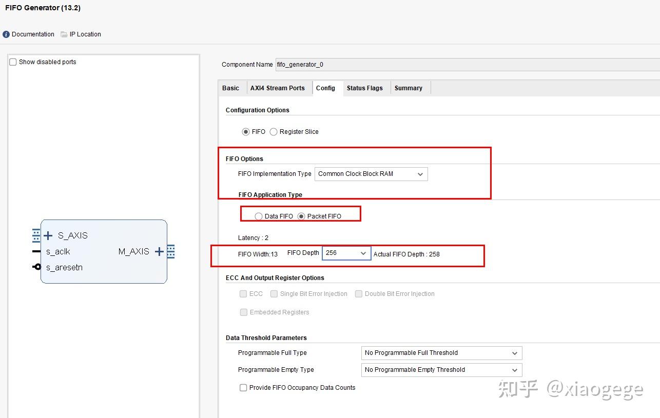Screen dimensions: 660x418
Task: Click the Latency : 2 text
Action: point(254,238)
